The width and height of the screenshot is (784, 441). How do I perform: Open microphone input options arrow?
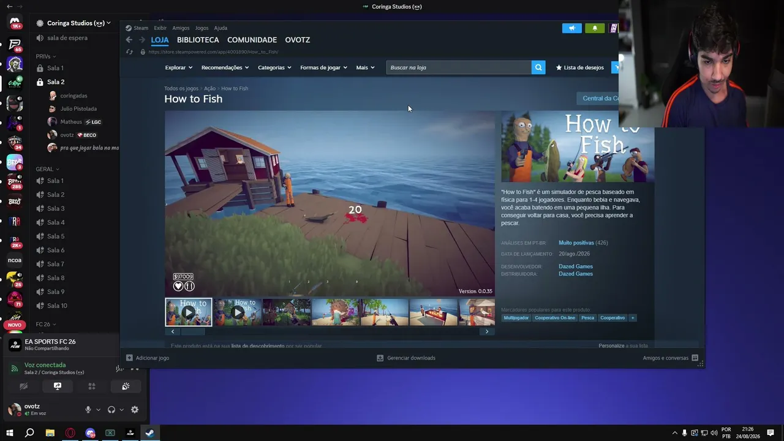98,410
